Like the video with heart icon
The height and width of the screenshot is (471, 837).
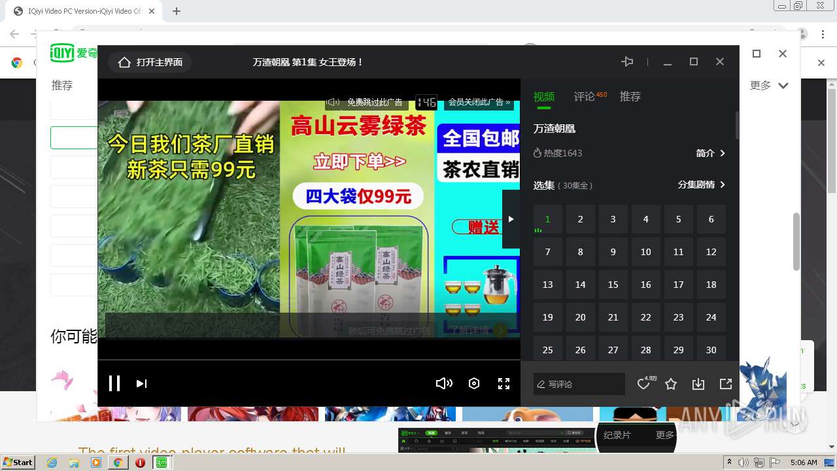pyautogui.click(x=645, y=384)
